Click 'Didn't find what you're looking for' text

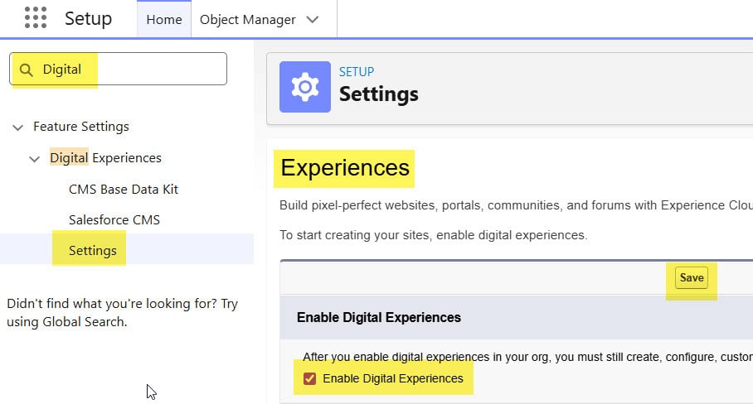tap(123, 312)
